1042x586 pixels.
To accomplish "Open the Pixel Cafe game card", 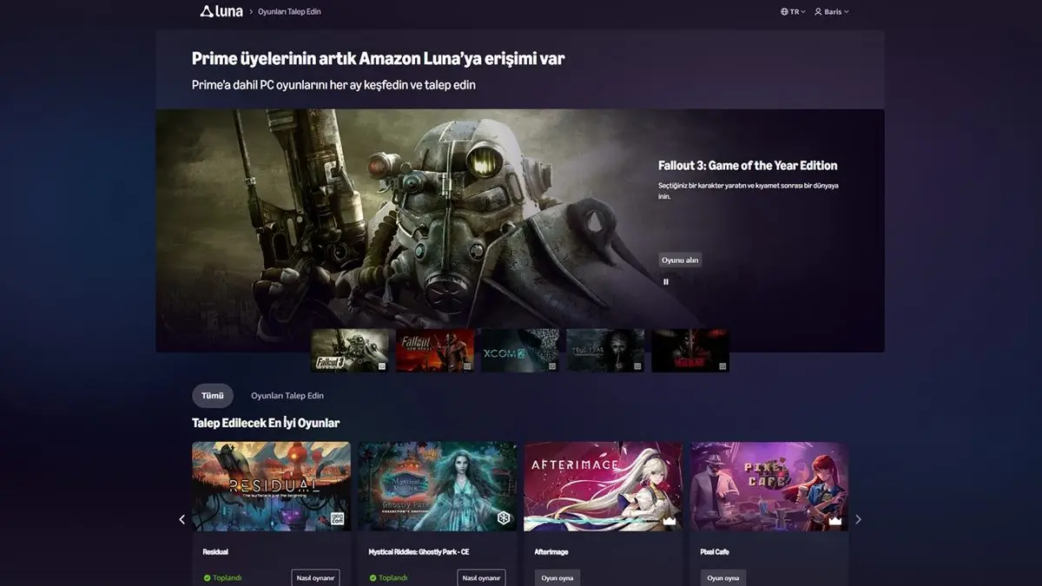I will point(768,486).
